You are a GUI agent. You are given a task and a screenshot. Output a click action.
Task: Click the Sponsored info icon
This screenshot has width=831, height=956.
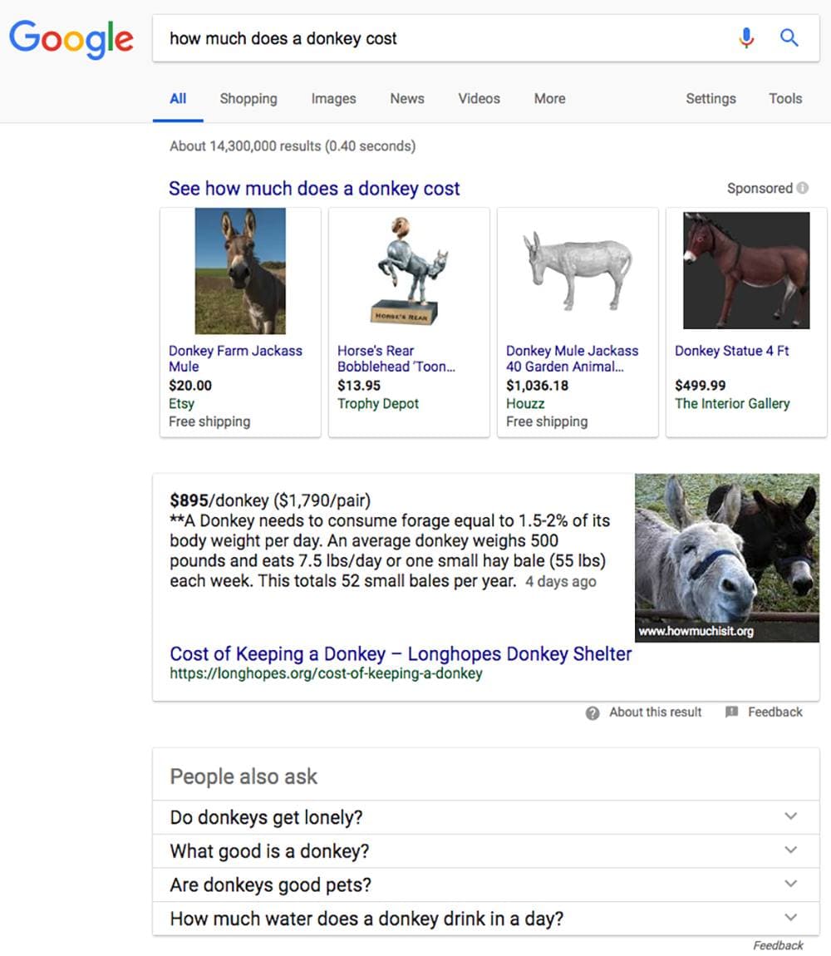803,188
